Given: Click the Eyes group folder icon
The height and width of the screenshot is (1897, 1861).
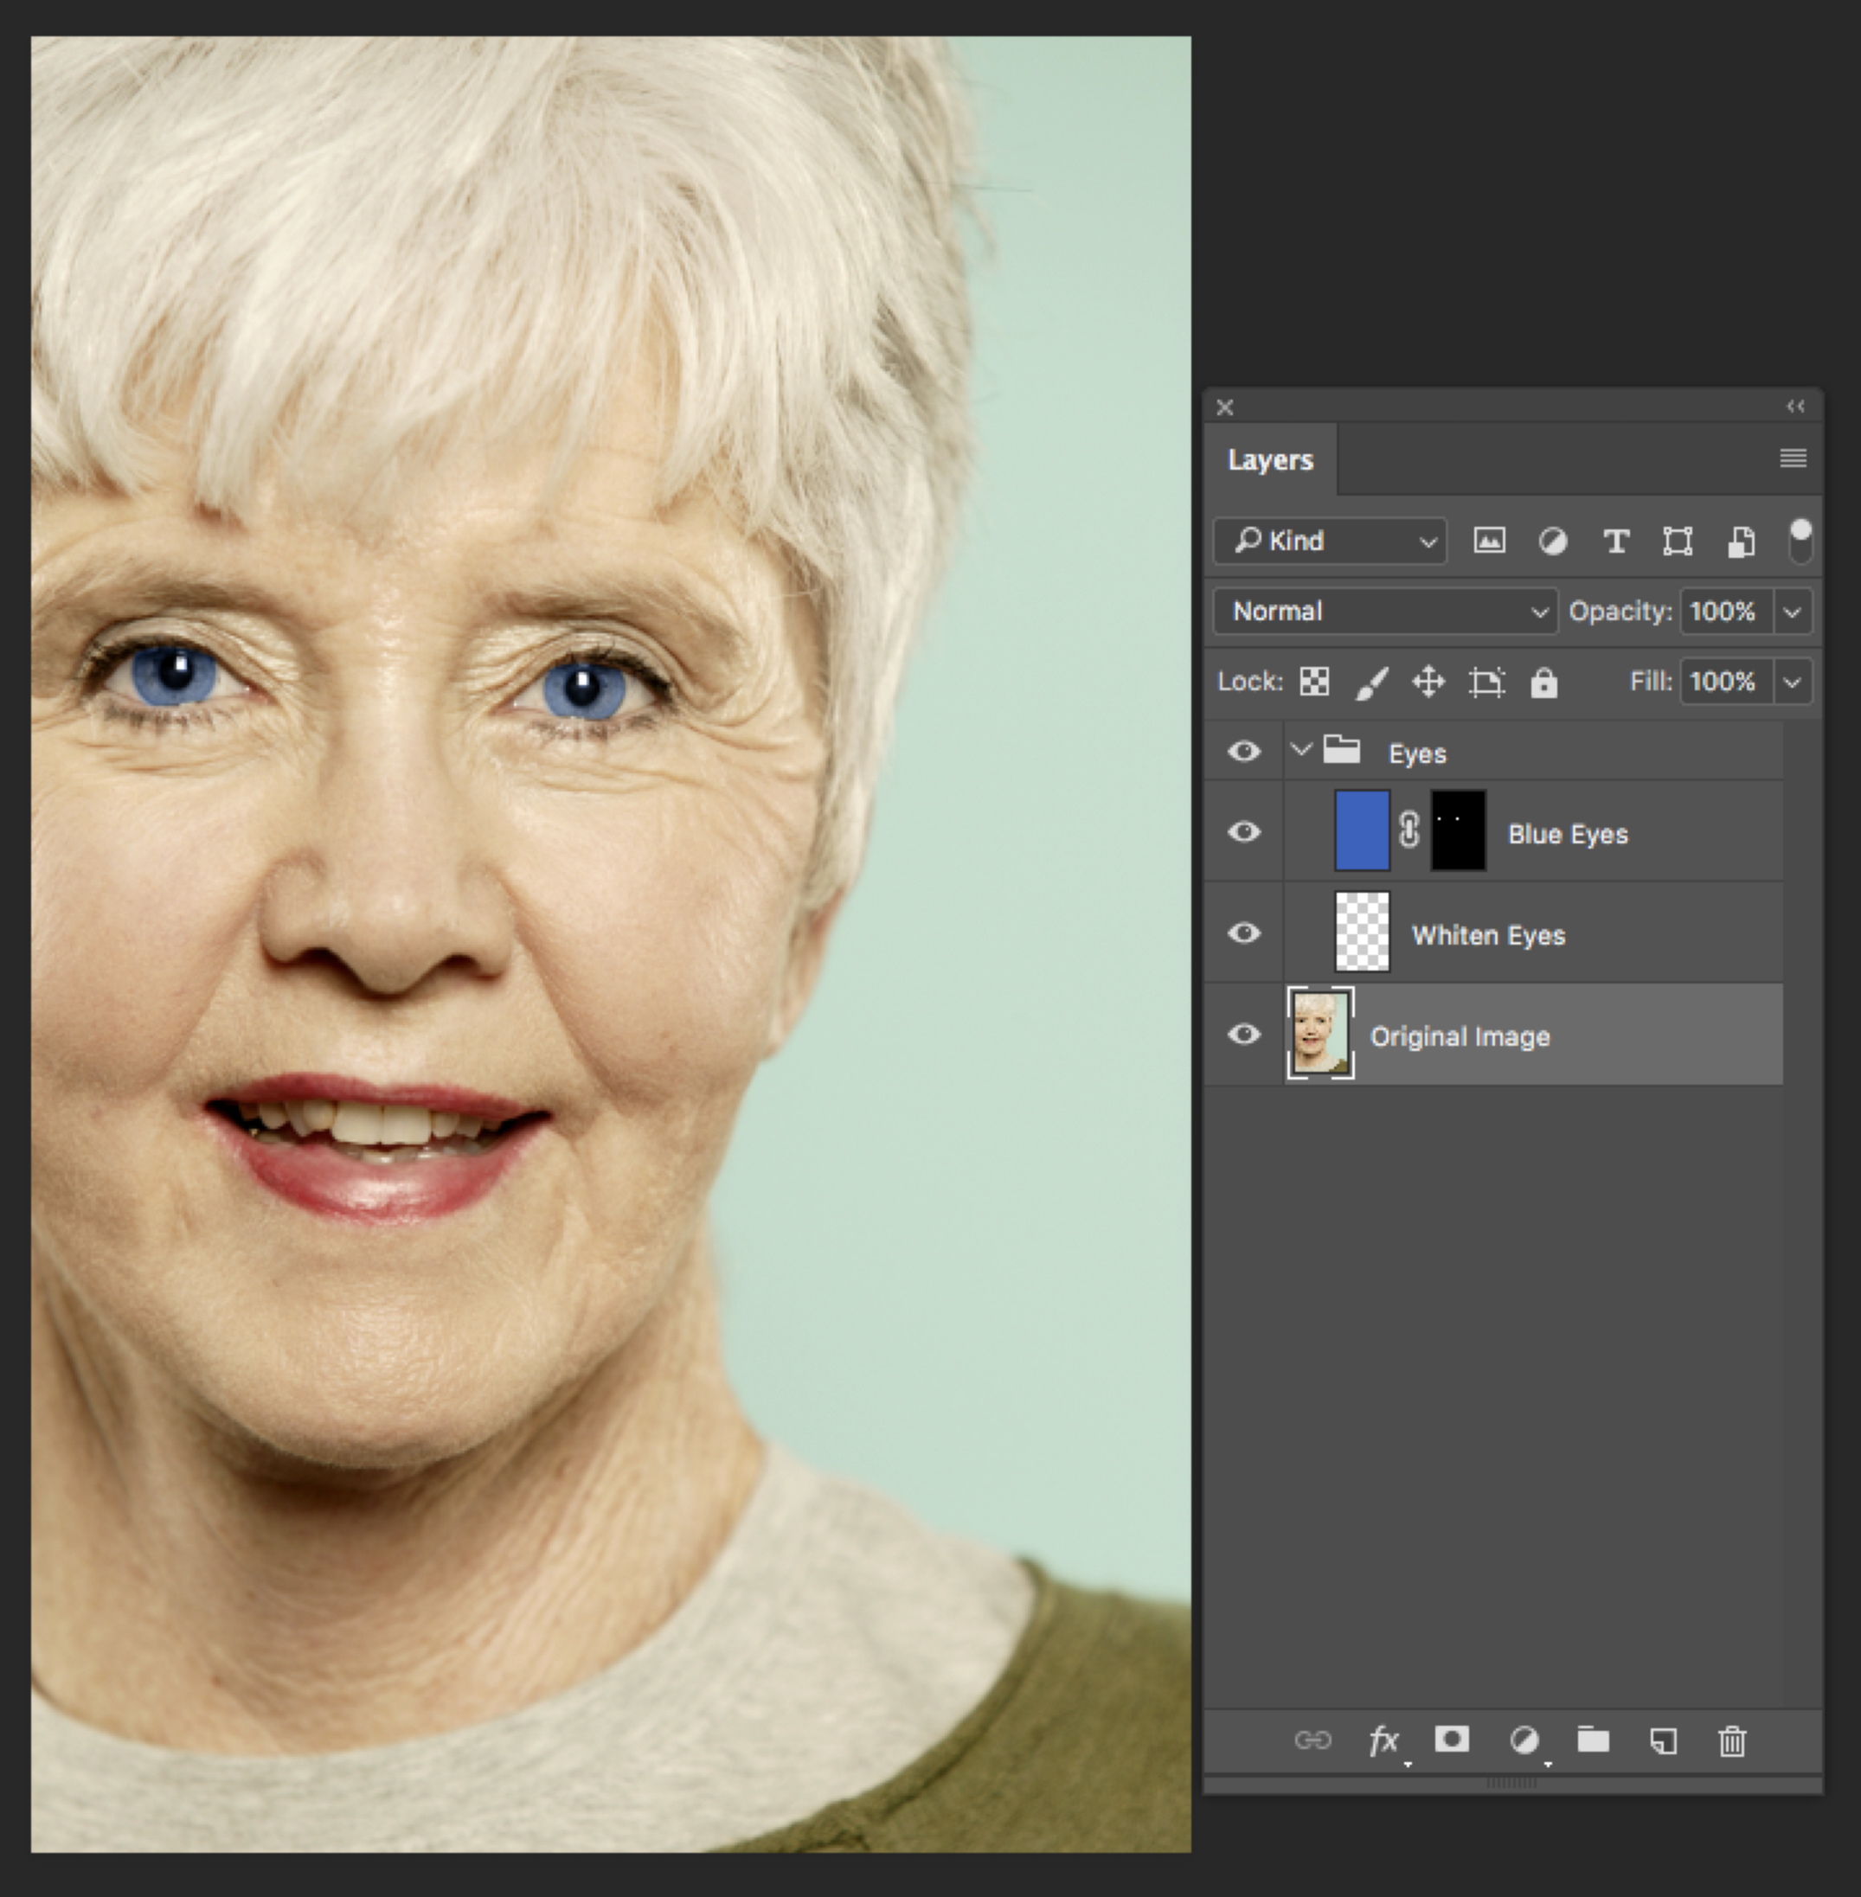Looking at the screenshot, I should (1342, 750).
